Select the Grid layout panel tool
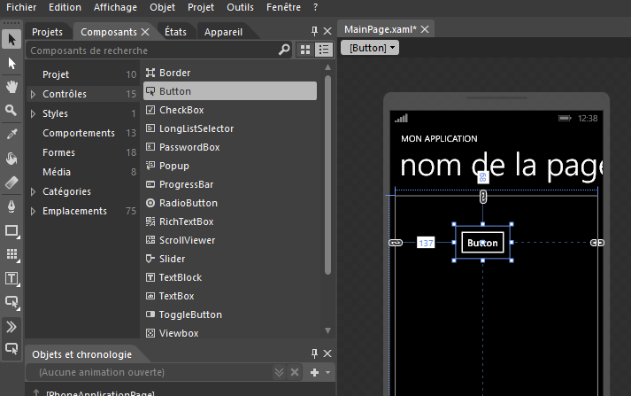This screenshot has height=396, width=631. tap(12, 254)
